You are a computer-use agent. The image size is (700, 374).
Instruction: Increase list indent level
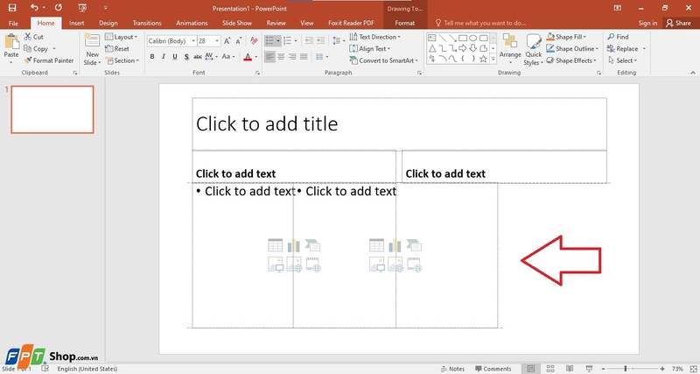click(x=320, y=41)
